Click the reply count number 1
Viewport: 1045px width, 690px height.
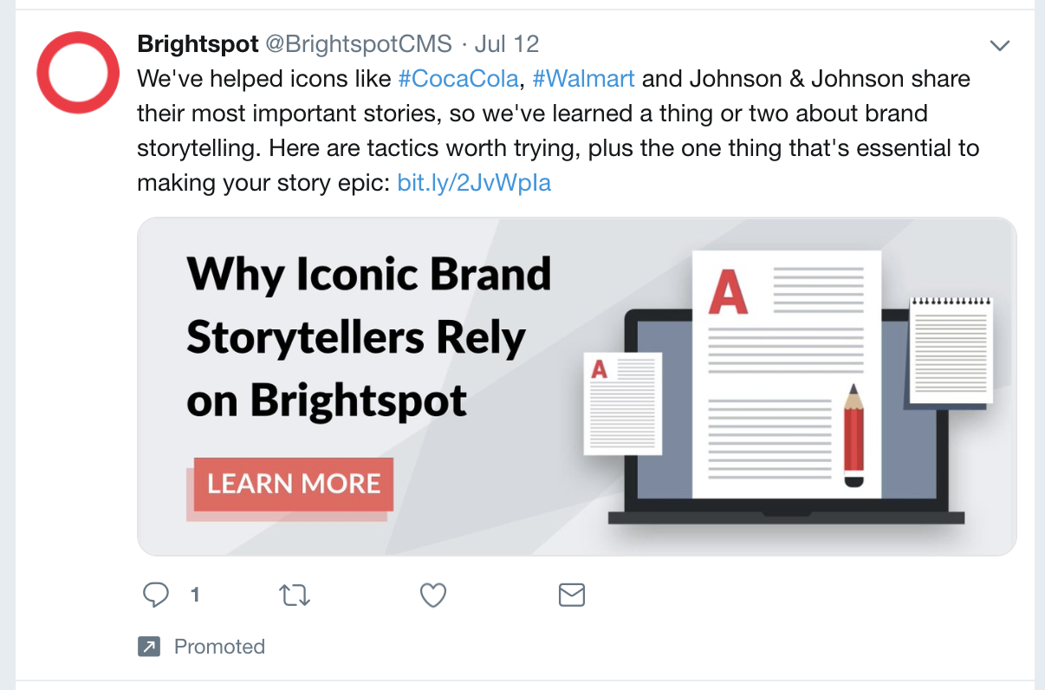pyautogui.click(x=195, y=595)
